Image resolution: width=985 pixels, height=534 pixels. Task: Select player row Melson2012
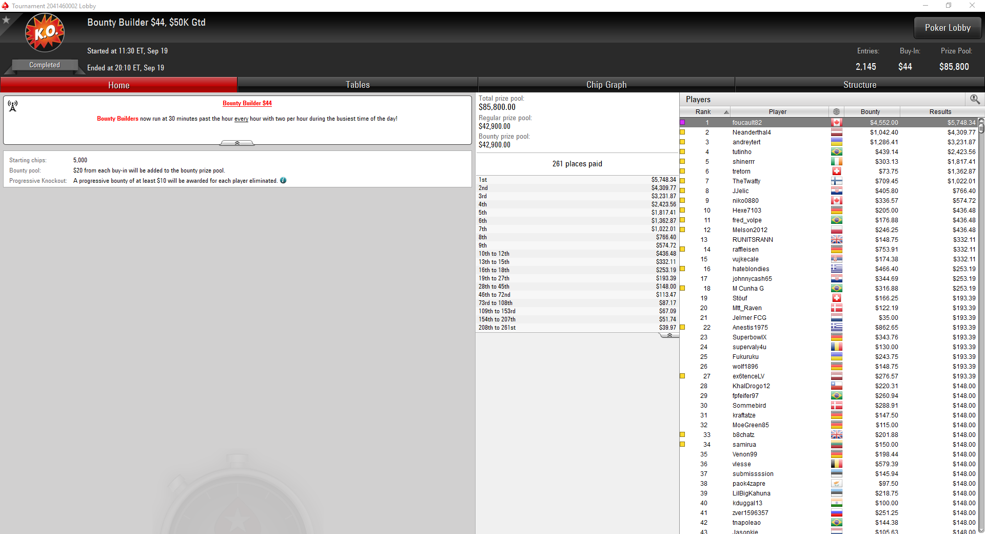[829, 230]
